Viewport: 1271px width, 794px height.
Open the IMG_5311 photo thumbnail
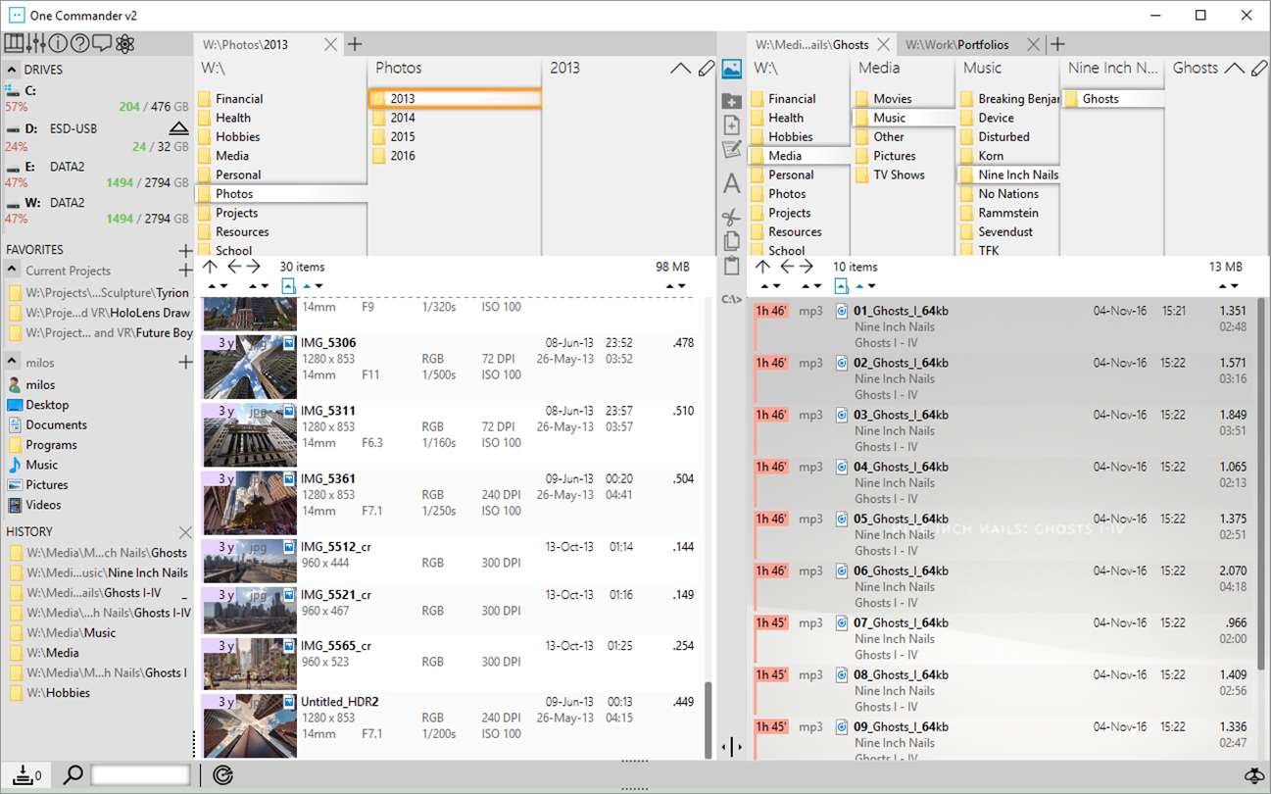click(x=249, y=434)
